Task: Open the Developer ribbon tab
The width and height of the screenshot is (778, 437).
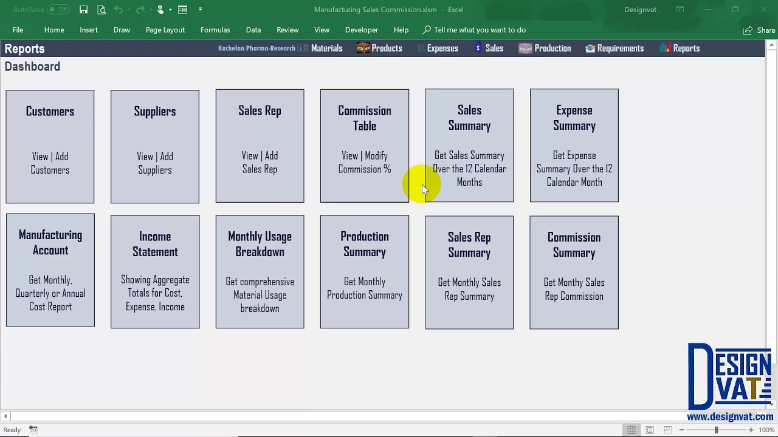Action: click(362, 30)
